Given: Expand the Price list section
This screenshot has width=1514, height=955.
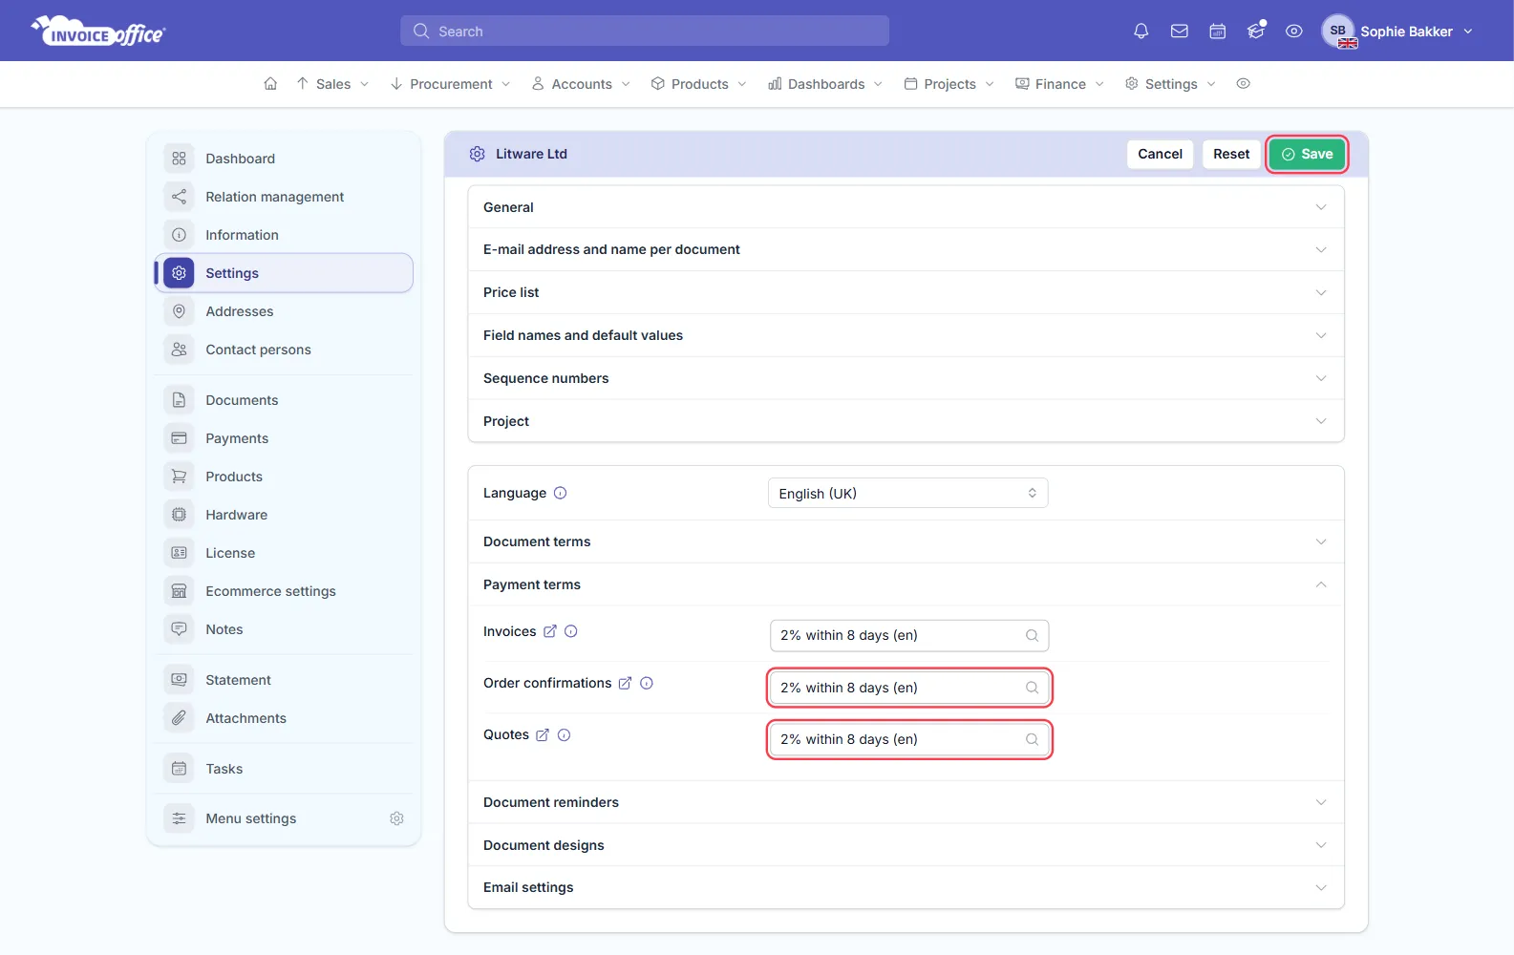Looking at the screenshot, I should point(906,292).
